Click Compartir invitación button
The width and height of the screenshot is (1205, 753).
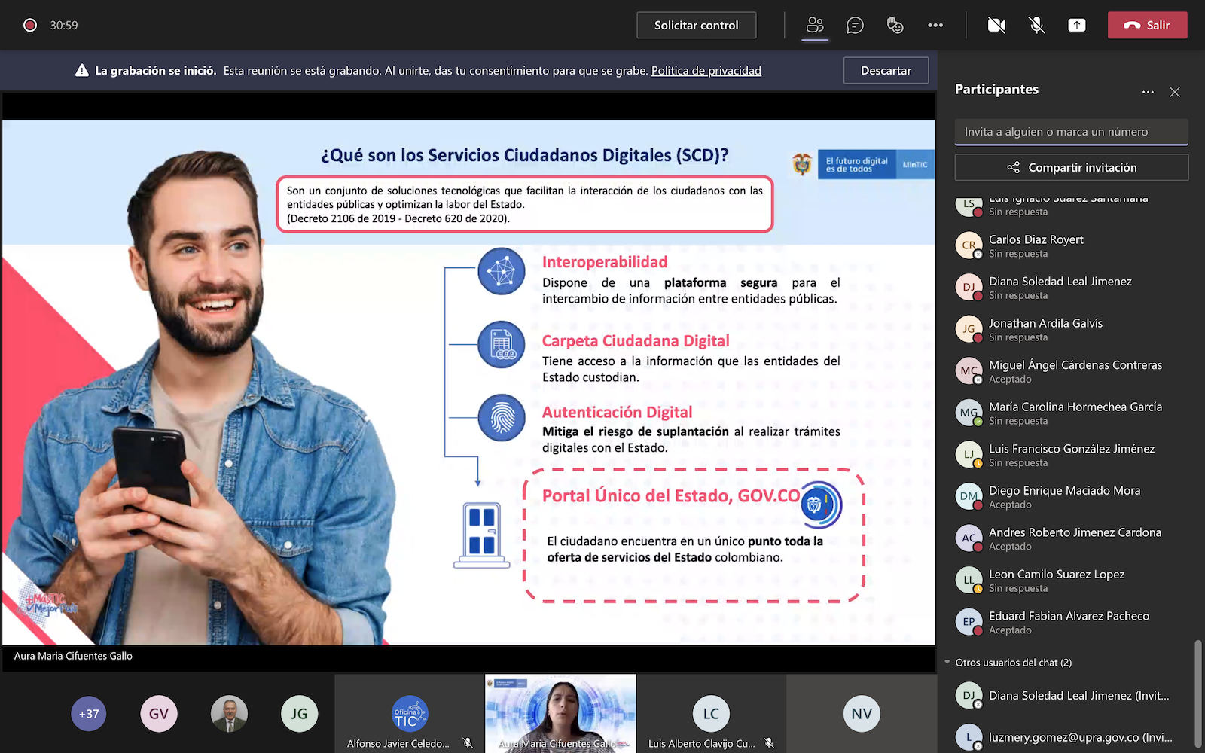1071,167
